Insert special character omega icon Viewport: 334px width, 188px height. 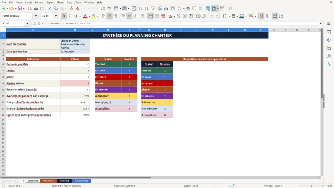(180, 8)
